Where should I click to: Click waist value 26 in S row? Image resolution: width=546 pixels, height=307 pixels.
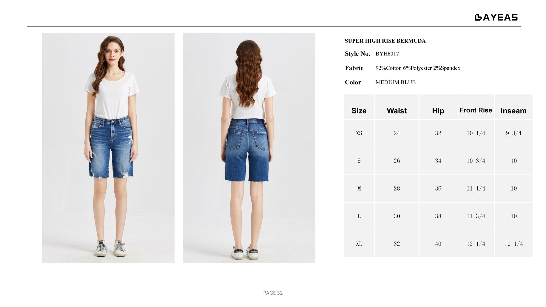tap(397, 161)
